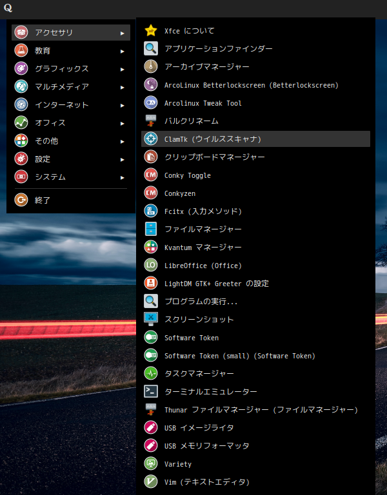Click the blue ファイルマネージャー cabinet icon
The height and width of the screenshot is (495, 387).
pyautogui.click(x=151, y=229)
